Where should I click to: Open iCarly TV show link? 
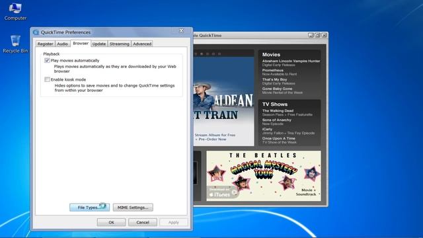(x=267, y=129)
